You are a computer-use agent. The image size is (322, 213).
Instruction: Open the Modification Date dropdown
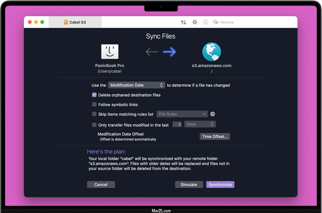pos(136,85)
